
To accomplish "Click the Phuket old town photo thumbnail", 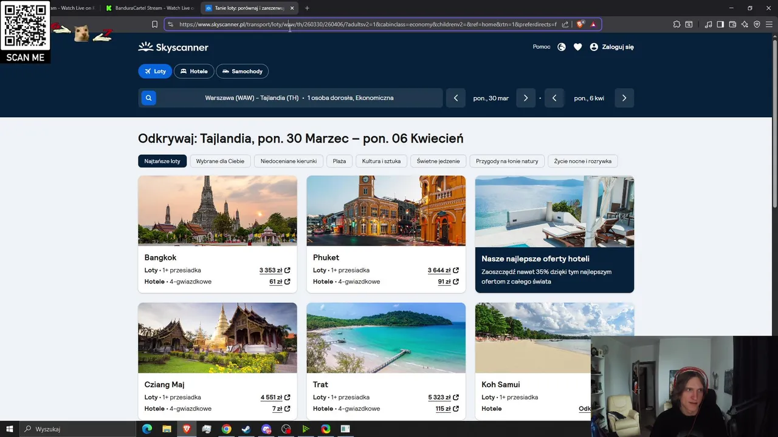I will tap(386, 211).
